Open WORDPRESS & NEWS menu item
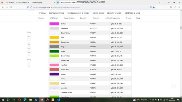Screen dimensions: 182x102 tap(132, 13)
